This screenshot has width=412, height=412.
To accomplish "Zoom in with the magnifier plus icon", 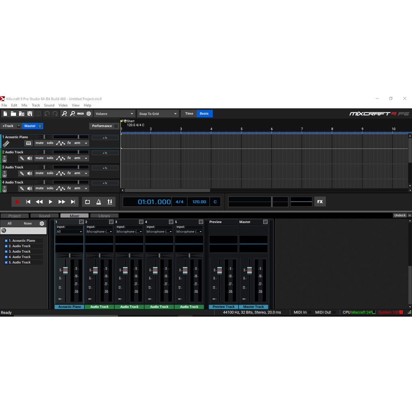I will tap(64, 114).
